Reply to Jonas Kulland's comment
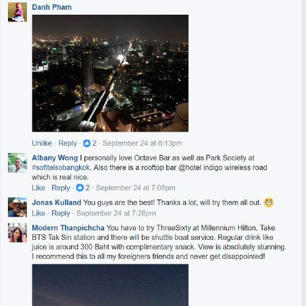Screen dimensions: 306x306 click(61, 214)
